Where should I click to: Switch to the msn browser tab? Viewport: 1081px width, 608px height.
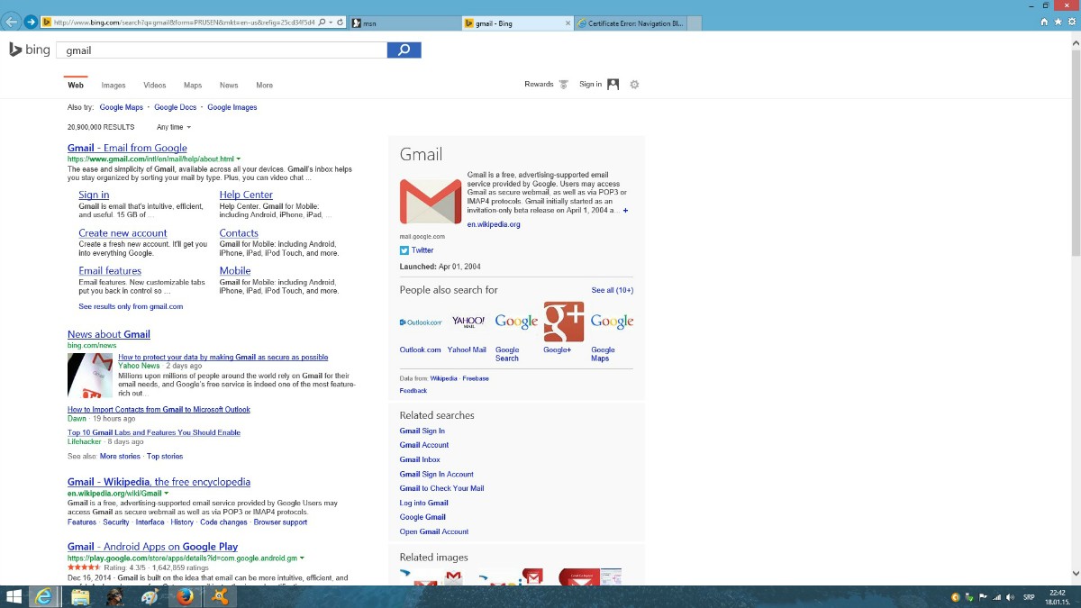point(405,23)
